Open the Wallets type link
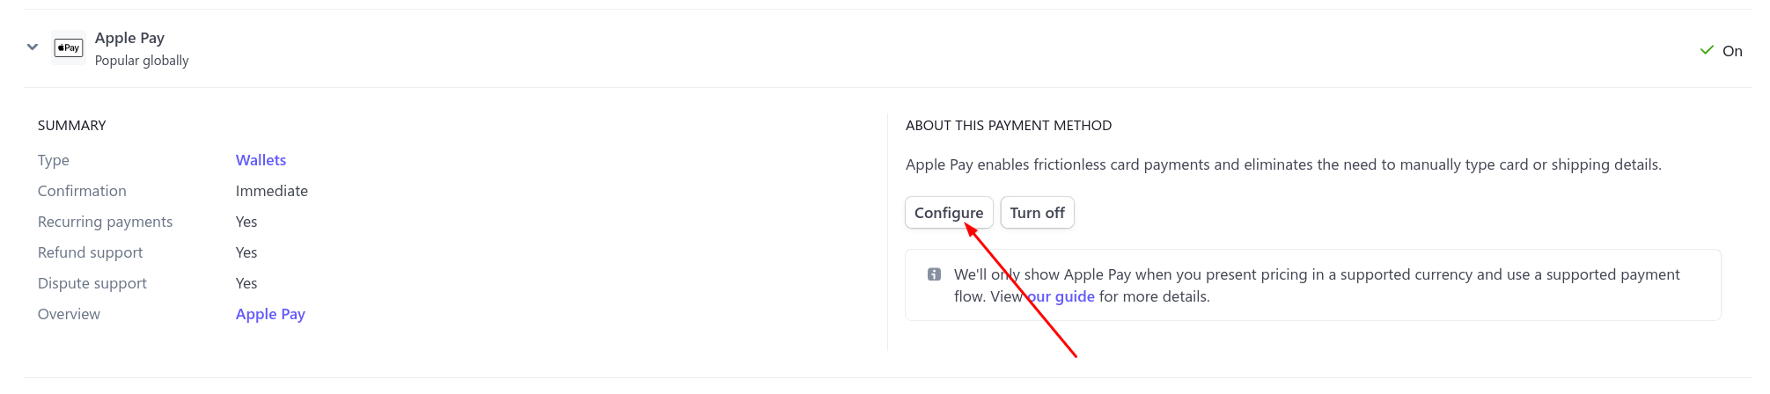The height and width of the screenshot is (394, 1770). [x=261, y=160]
